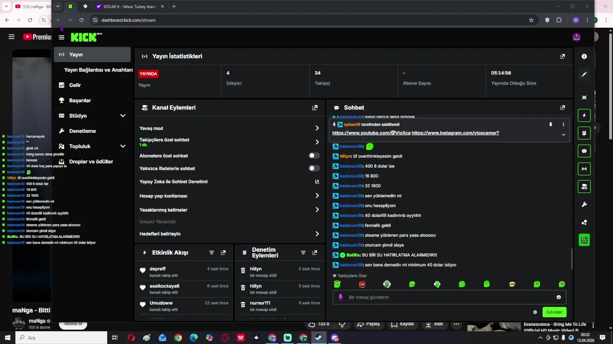This screenshot has width=613, height=344.
Task: Expand the Topluluk sidebar section
Action: click(123, 146)
